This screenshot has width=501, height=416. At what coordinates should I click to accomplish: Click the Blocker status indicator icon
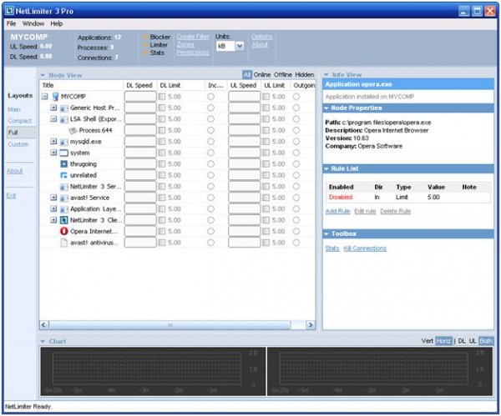click(x=145, y=37)
